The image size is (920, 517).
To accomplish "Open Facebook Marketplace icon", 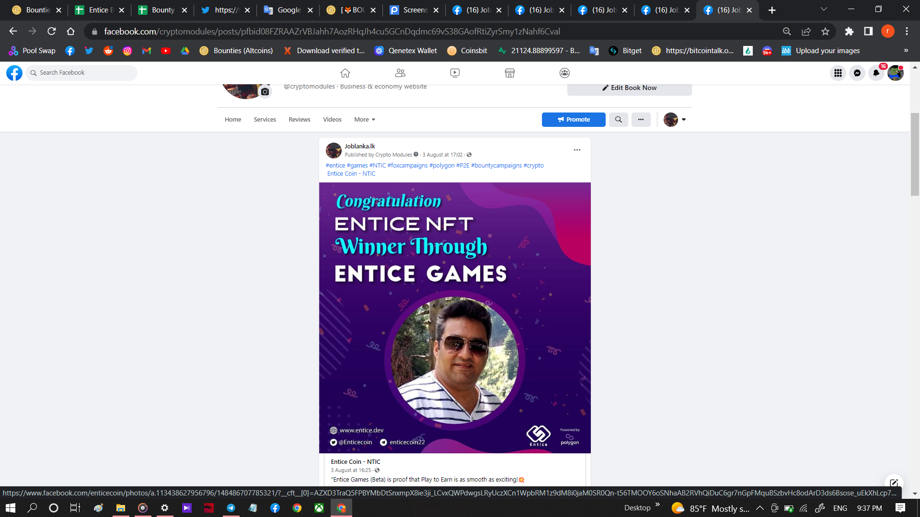I will tap(509, 73).
